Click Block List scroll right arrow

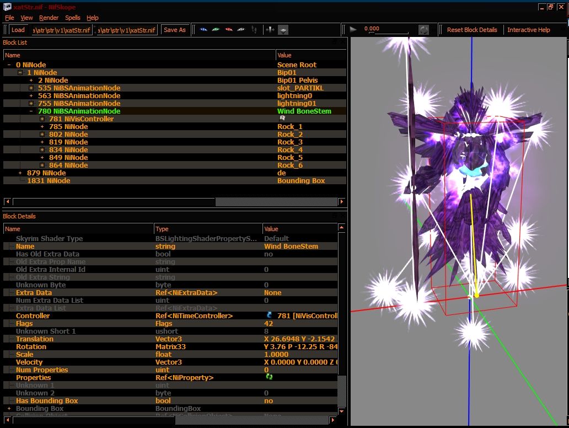[341, 201]
